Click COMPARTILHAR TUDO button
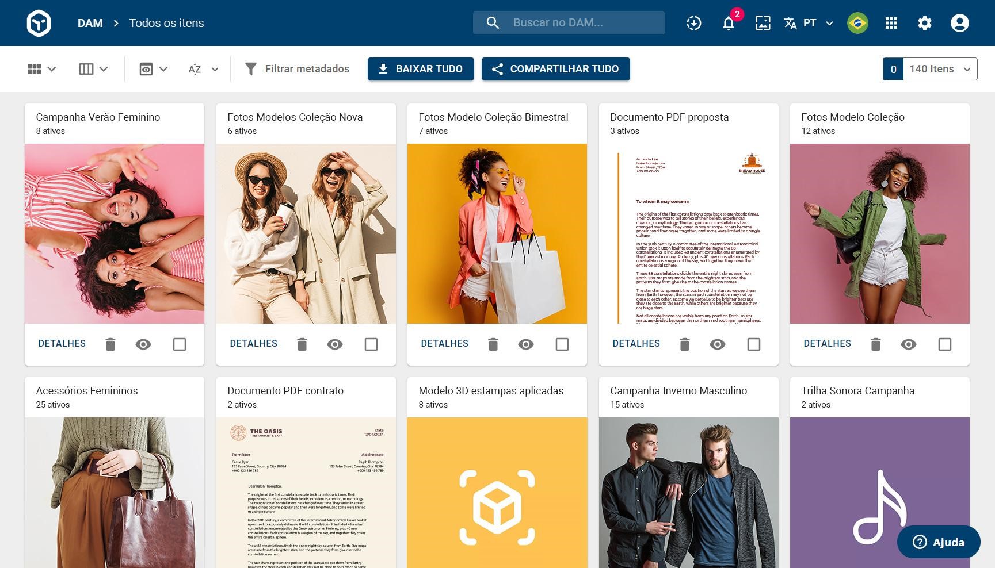The height and width of the screenshot is (568, 995). (556, 69)
